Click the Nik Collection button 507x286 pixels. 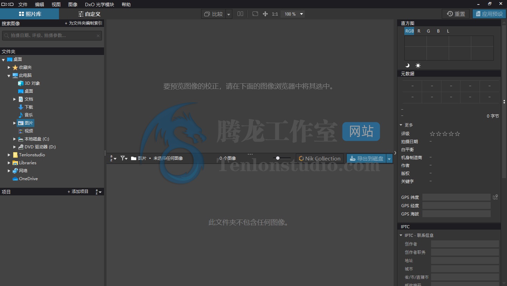click(x=320, y=158)
